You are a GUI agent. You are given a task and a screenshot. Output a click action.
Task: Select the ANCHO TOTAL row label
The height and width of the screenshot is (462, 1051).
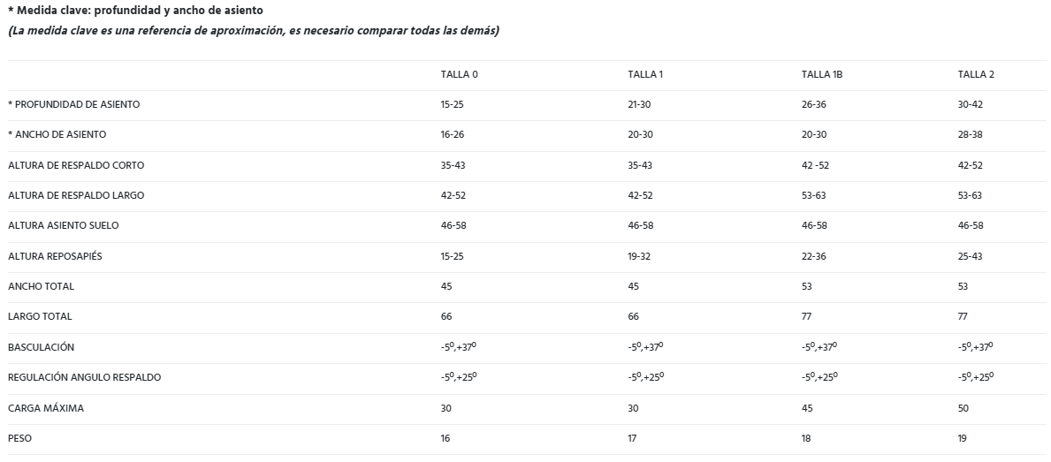coord(41,286)
